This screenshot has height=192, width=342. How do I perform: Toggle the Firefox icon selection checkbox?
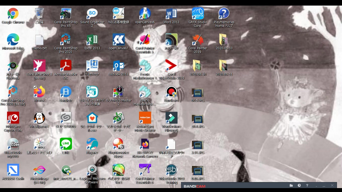tap(35, 87)
